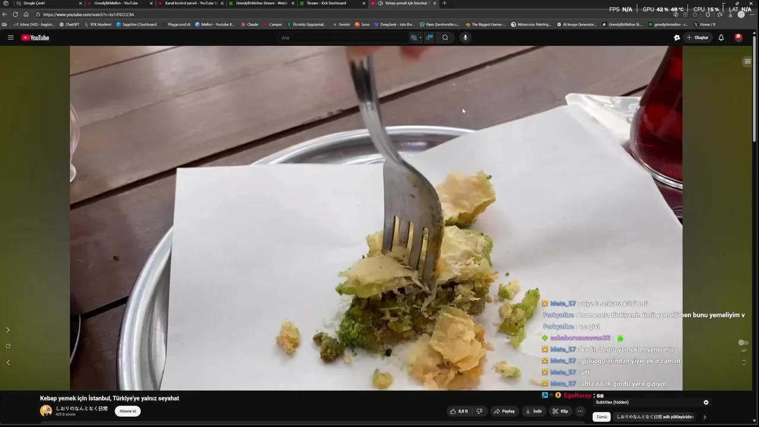759x427 pixels.
Task: Click the blue picture-in-picture icon in search bar
Action: pyautogui.click(x=430, y=37)
